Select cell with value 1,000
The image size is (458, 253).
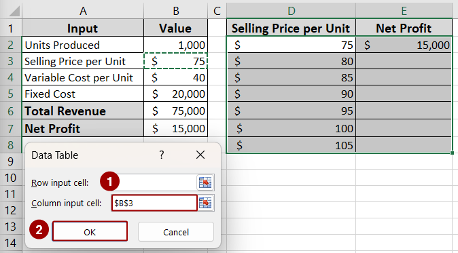click(176, 45)
